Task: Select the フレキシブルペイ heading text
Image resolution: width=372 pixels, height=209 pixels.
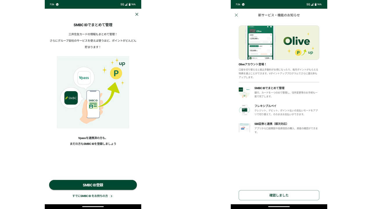Action: coord(265,106)
